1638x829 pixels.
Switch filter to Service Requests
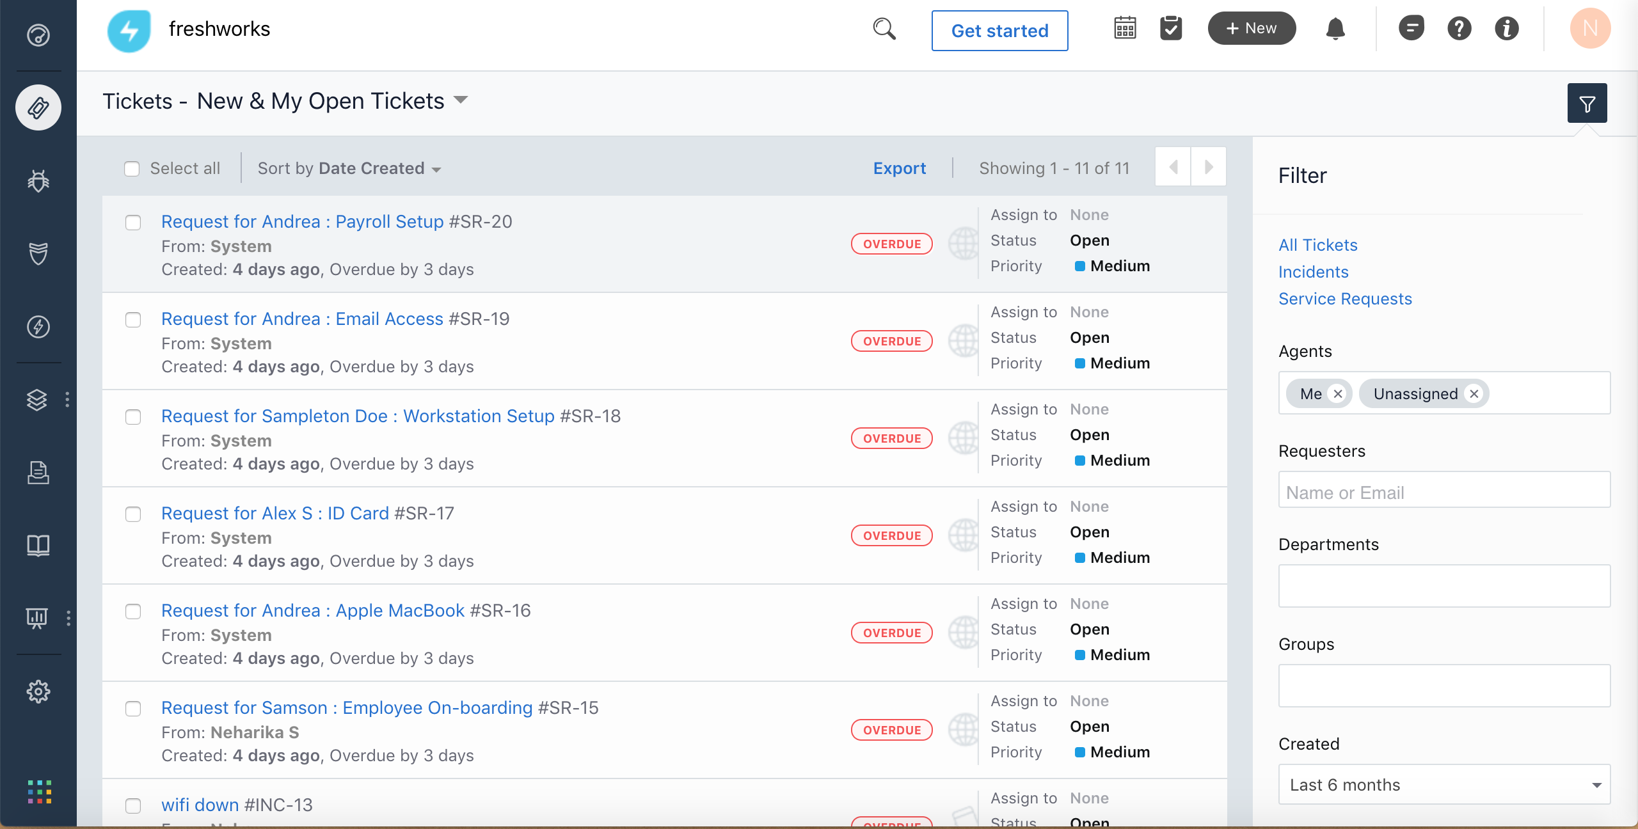tap(1345, 298)
